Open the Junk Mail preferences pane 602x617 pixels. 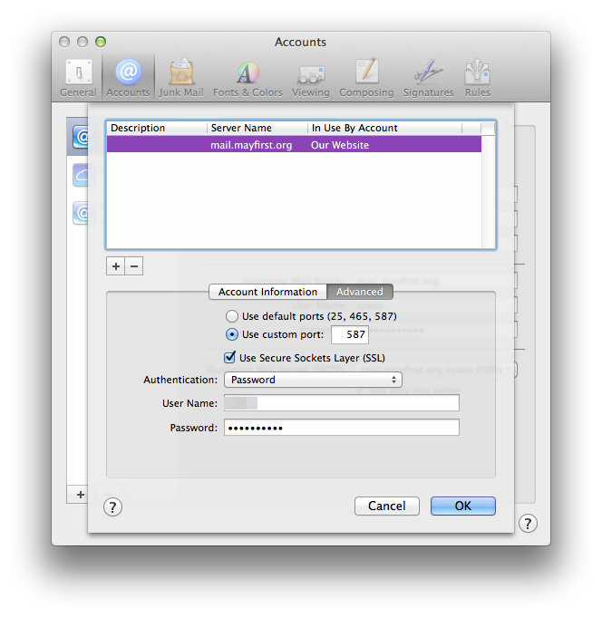[181, 78]
